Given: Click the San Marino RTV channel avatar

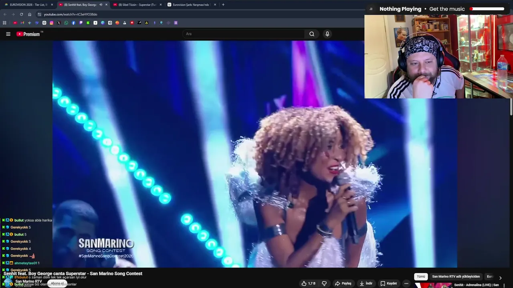Looking at the screenshot, I should 8,283.
